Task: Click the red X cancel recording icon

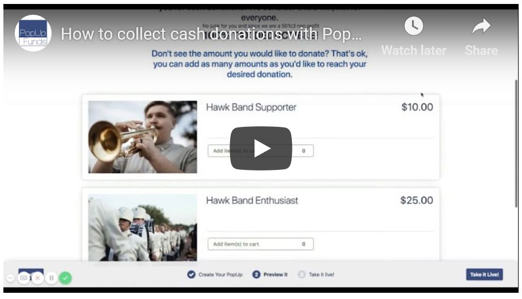Action: 37,277
